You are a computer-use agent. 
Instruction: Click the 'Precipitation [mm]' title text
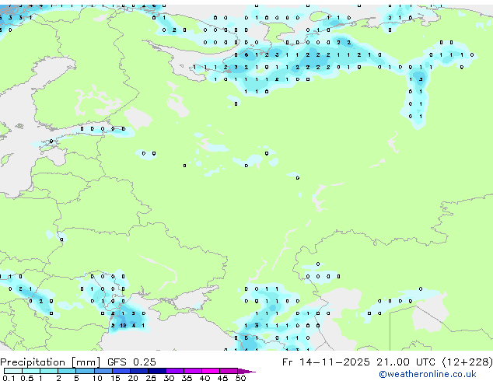pos(51,362)
